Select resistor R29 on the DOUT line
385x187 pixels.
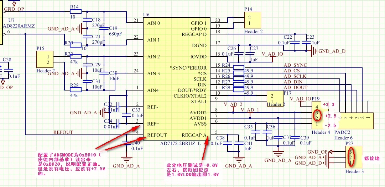point(238,89)
